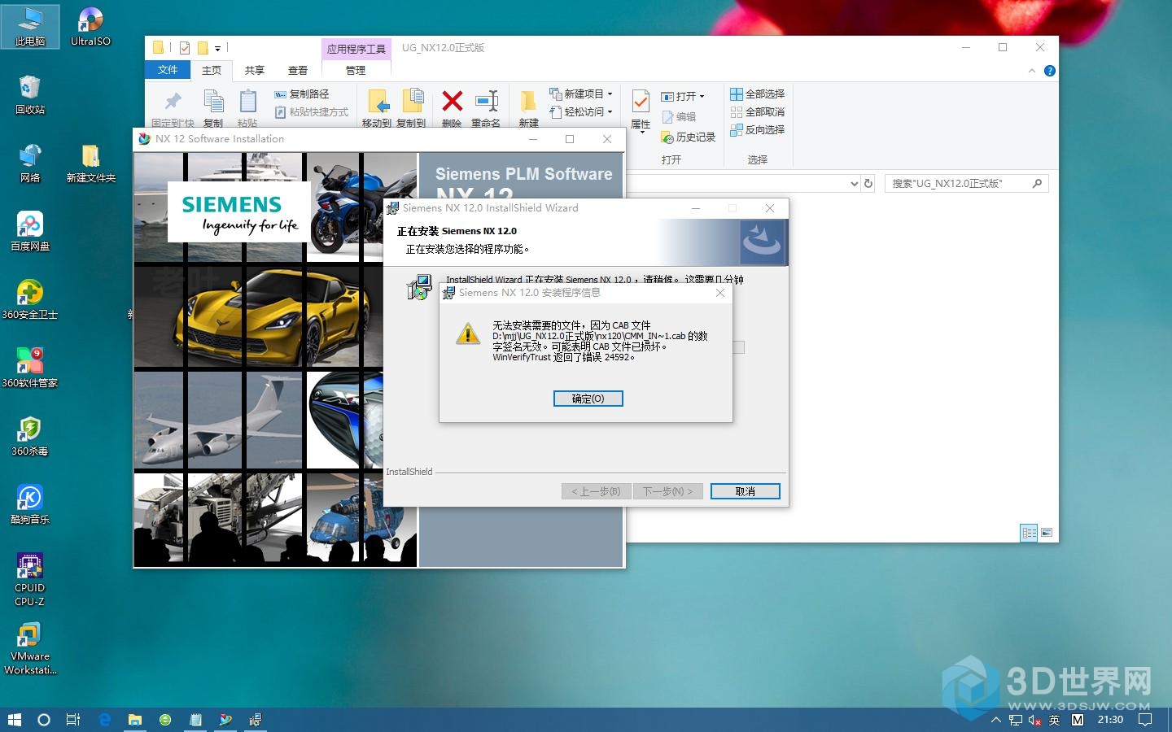Click 复制 icon in Explorer ribbon

point(213,102)
